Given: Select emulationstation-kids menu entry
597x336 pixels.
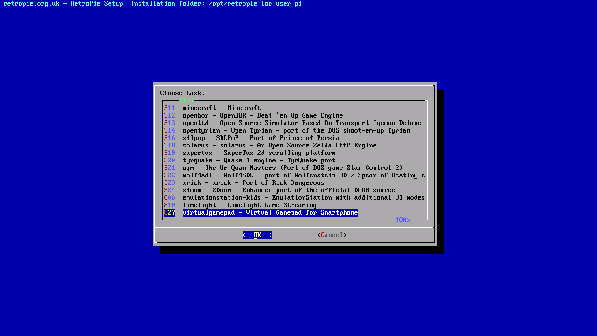Looking at the screenshot, I should point(304,198).
